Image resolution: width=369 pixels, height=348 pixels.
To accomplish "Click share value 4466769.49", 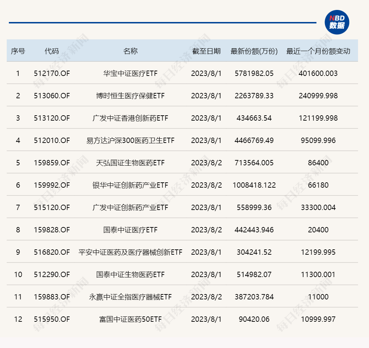I will pos(254,140).
